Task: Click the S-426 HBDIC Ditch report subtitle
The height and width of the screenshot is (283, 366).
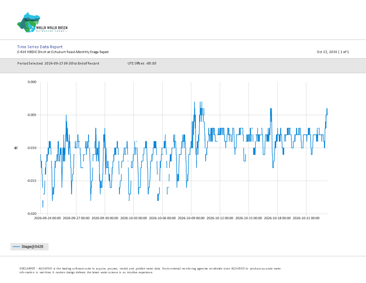Action: pyautogui.click(x=63, y=52)
